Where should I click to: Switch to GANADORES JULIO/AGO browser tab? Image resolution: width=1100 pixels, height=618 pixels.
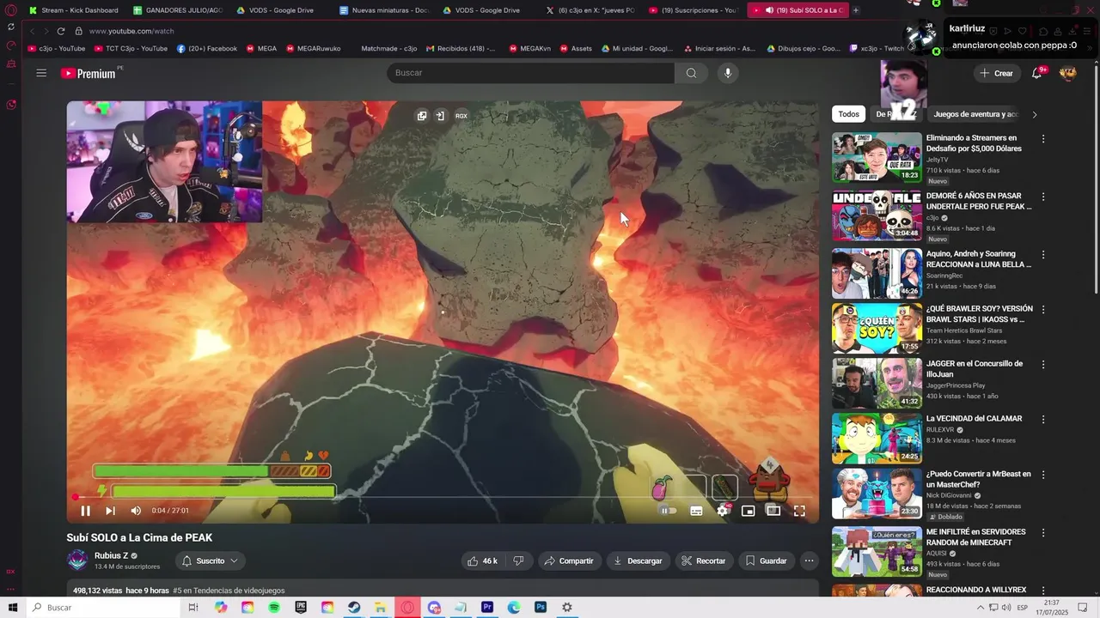pos(179,10)
